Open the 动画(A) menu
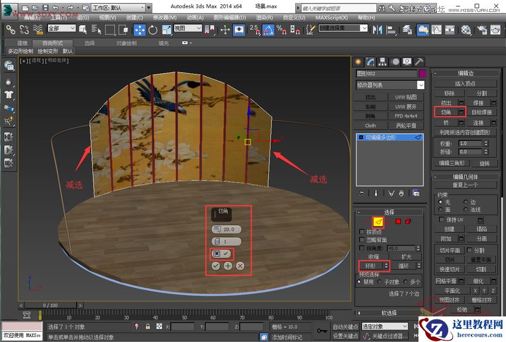 point(195,17)
